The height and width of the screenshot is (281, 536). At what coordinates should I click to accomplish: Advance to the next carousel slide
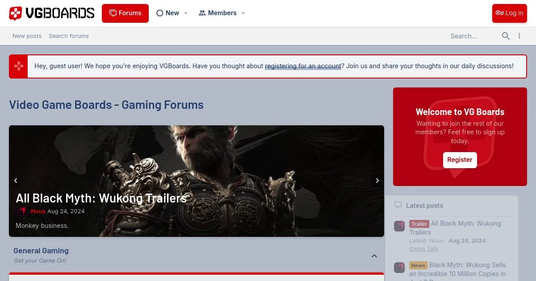click(x=377, y=181)
